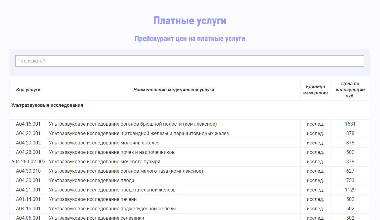Click "исслед." unit in the печени row
The image size is (380, 220).
pyautogui.click(x=315, y=199)
